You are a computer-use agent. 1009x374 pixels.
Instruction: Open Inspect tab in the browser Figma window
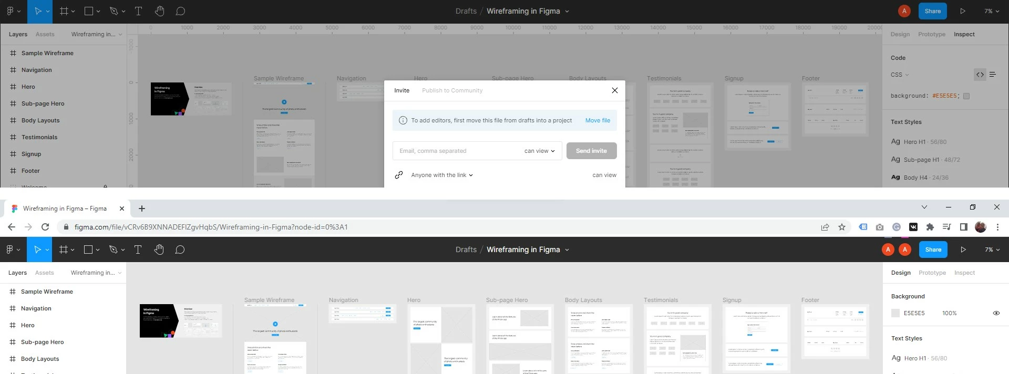964,273
